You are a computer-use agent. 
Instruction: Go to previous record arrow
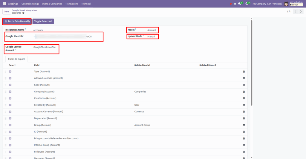(x=296, y=12)
